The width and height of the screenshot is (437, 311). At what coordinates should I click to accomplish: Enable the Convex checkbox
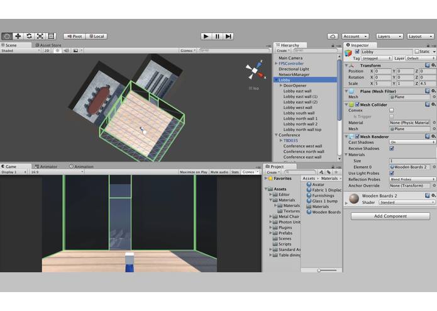pos(392,110)
